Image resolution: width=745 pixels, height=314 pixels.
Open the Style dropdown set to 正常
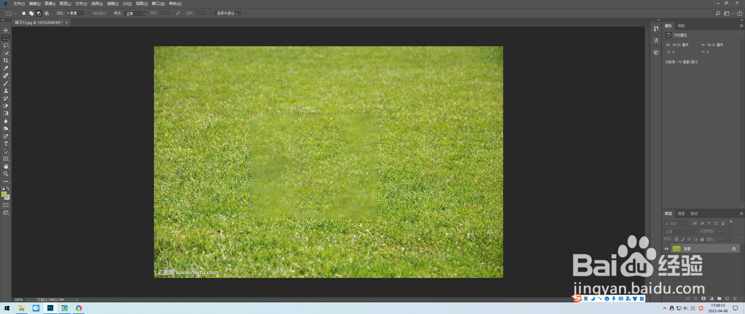[135, 14]
